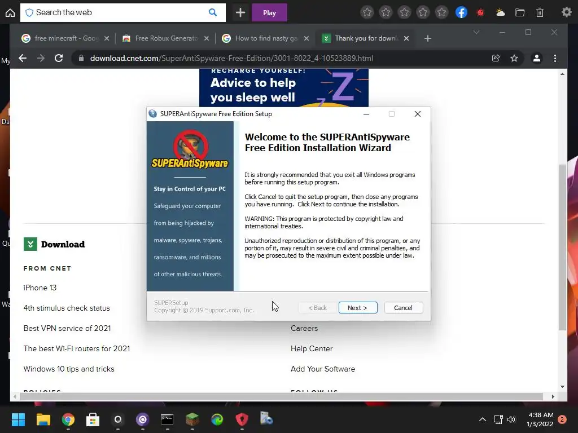The width and height of the screenshot is (578, 433).
Task: Open Help Center link
Action: point(312,348)
